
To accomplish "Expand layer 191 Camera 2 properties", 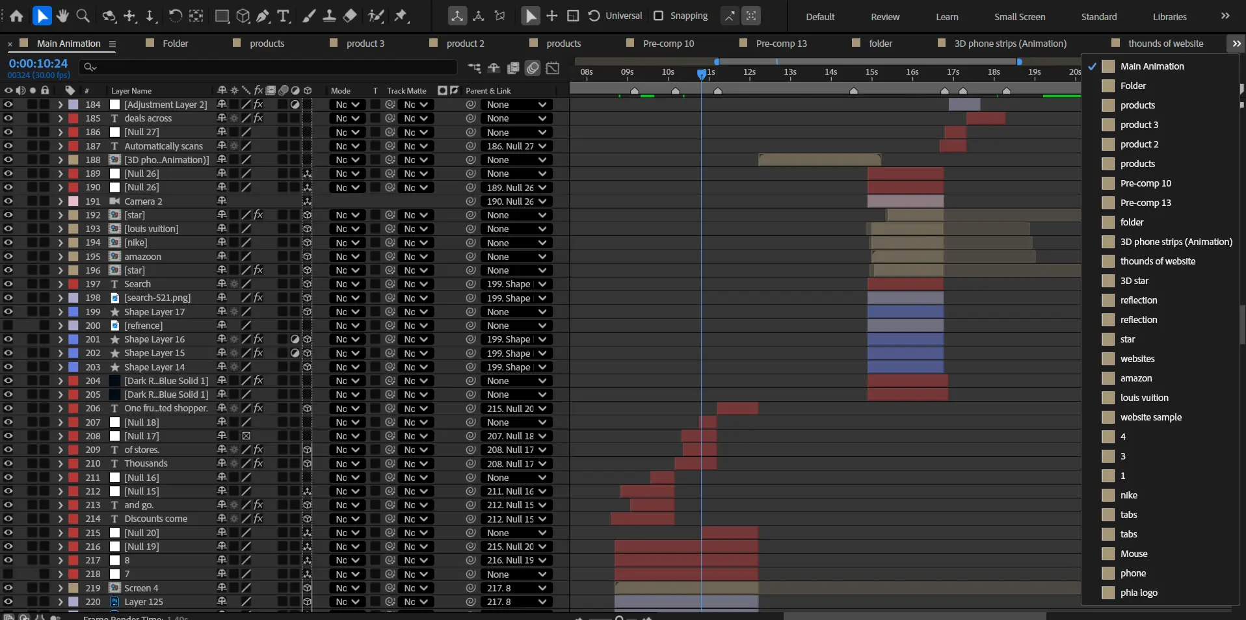I will pos(60,201).
